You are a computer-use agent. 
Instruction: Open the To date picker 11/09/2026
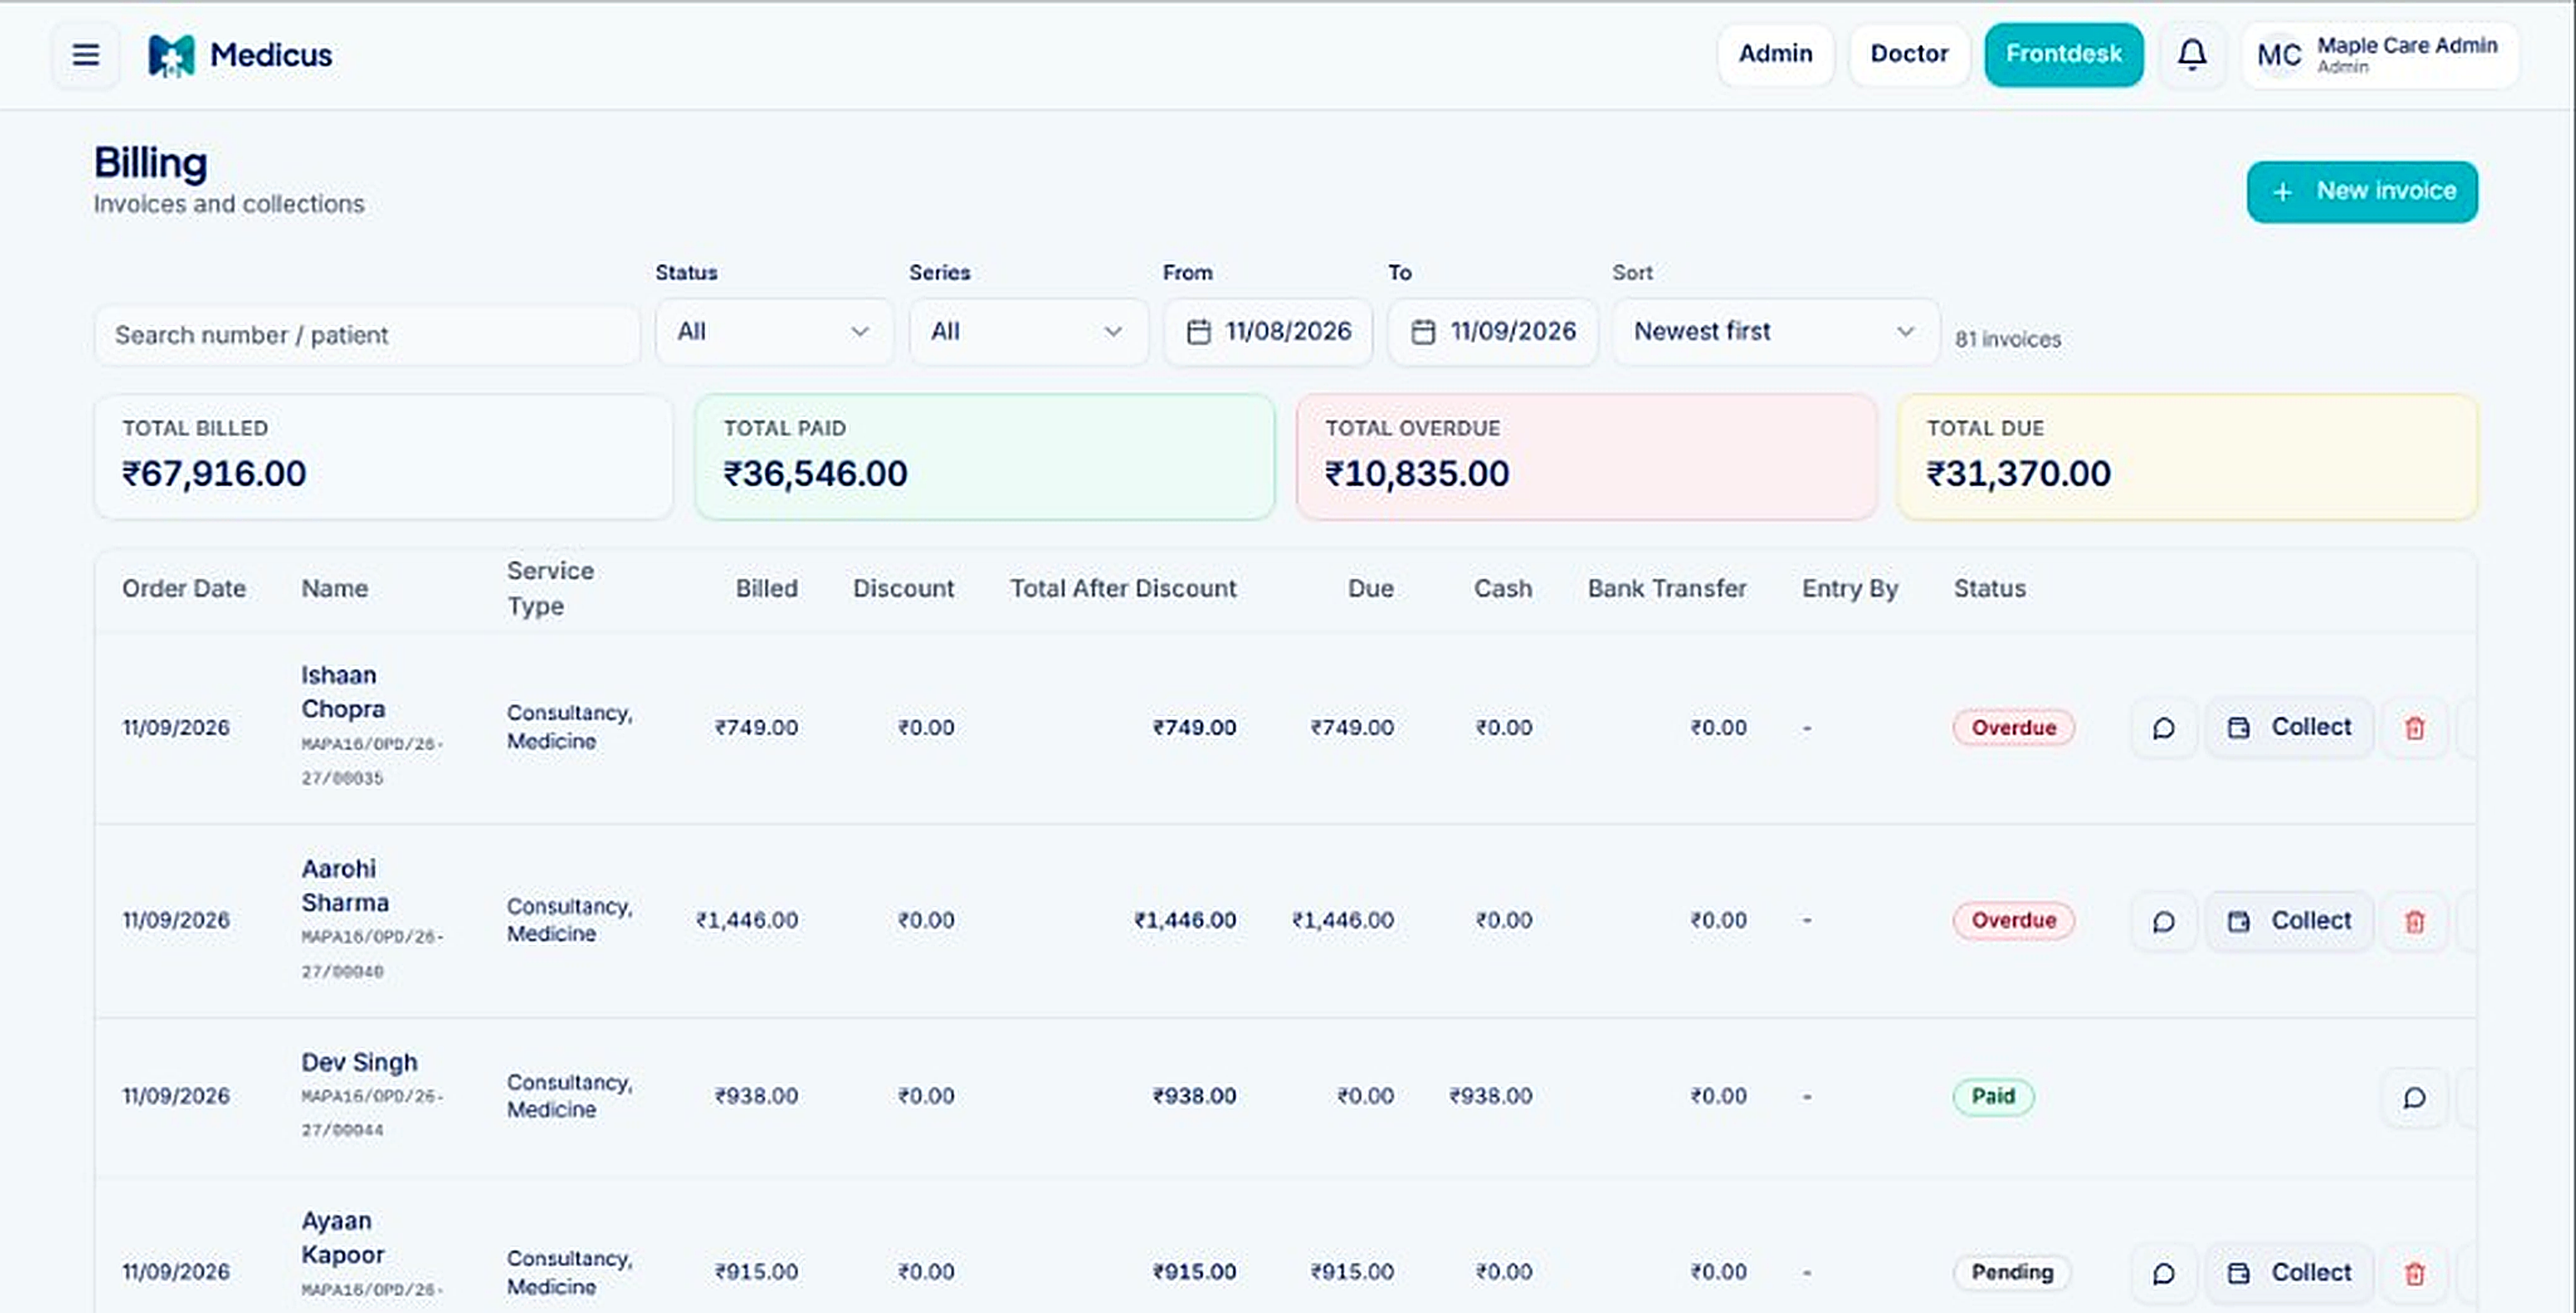(x=1493, y=332)
